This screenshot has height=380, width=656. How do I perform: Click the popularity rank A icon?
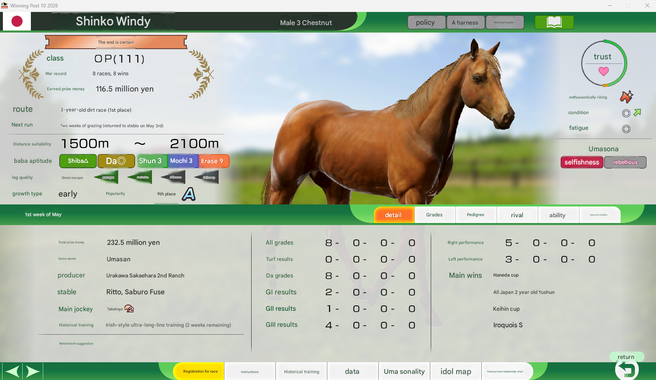coord(189,194)
